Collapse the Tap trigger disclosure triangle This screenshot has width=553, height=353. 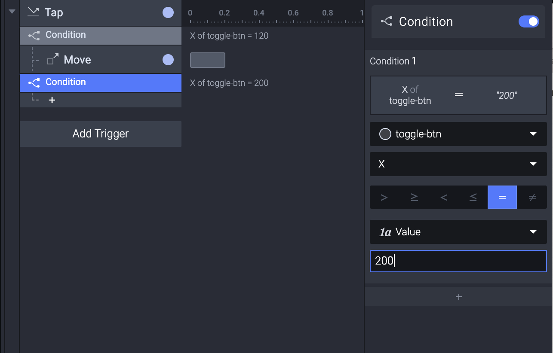point(12,12)
